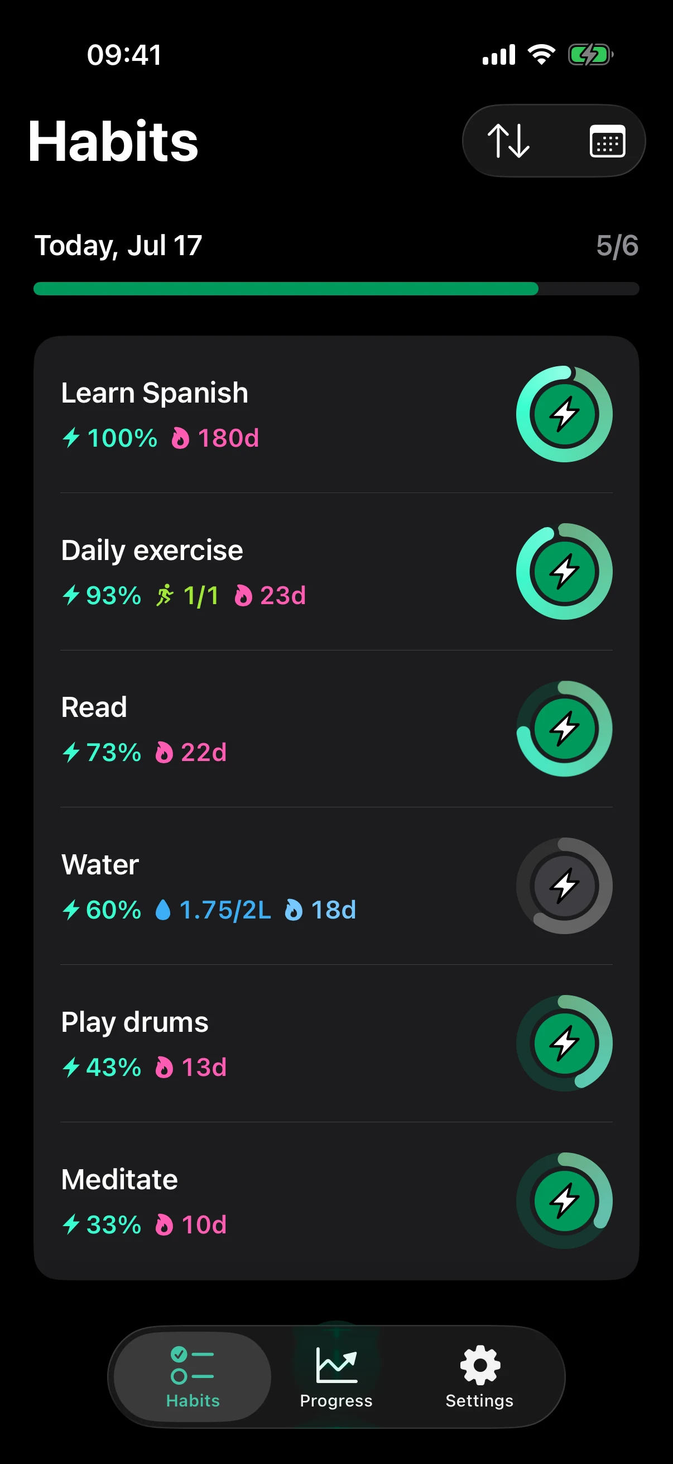
Task: Click today's green progress bar
Action: pos(336,289)
